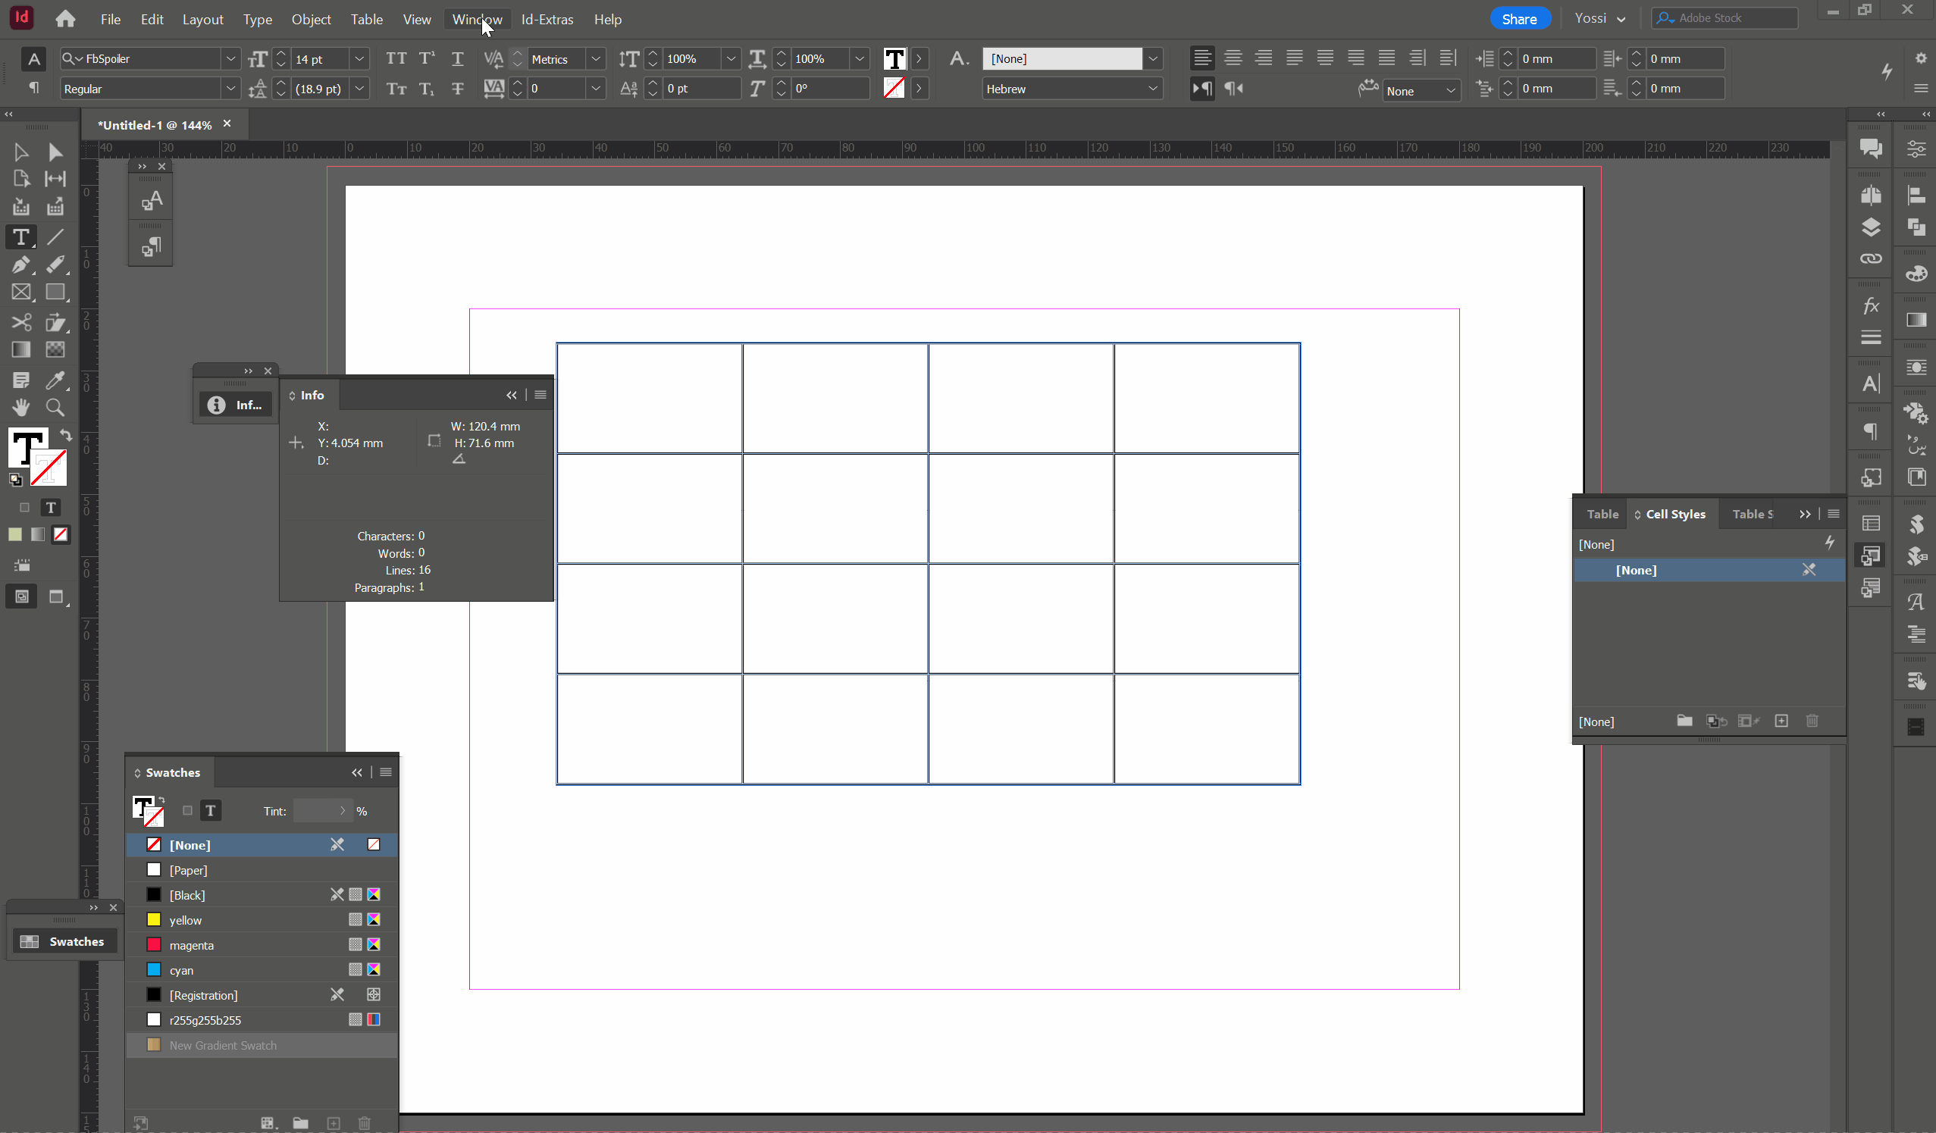Open the Metrics kerning dropdown

tap(595, 58)
